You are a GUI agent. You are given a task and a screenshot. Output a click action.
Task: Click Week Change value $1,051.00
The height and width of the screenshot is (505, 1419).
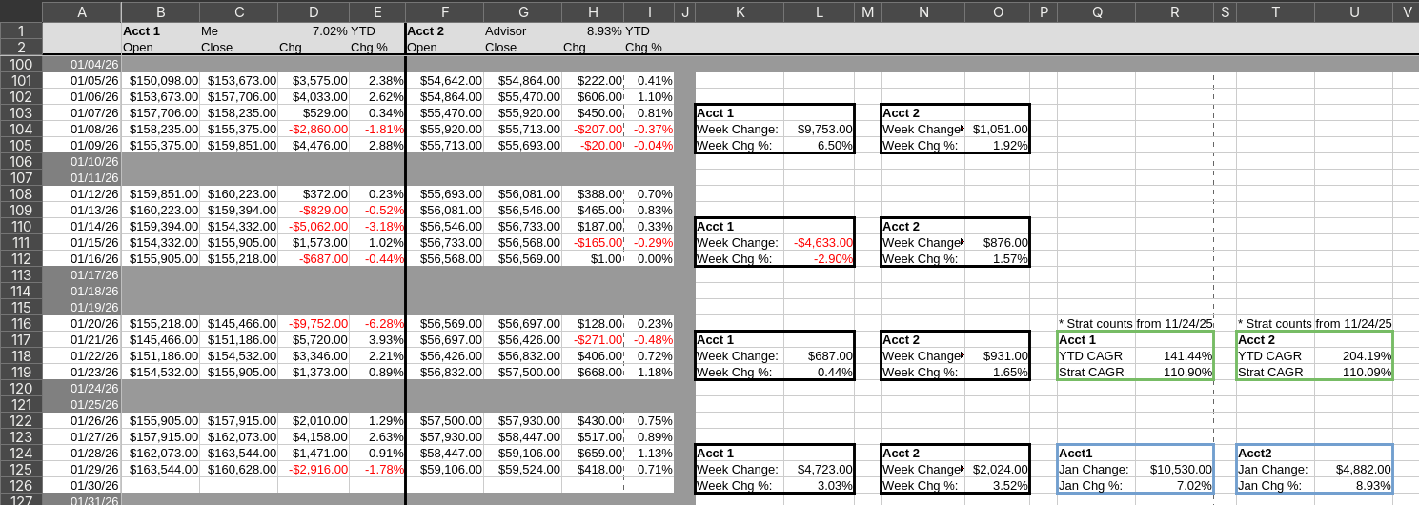(997, 130)
